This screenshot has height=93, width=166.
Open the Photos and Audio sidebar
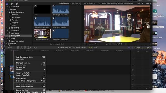(x=12, y=4)
